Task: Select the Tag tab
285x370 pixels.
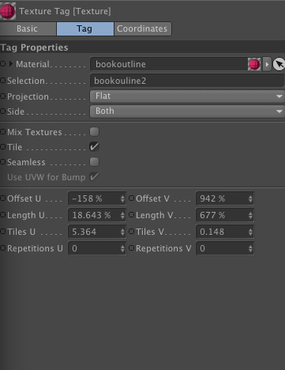Action: [x=85, y=28]
